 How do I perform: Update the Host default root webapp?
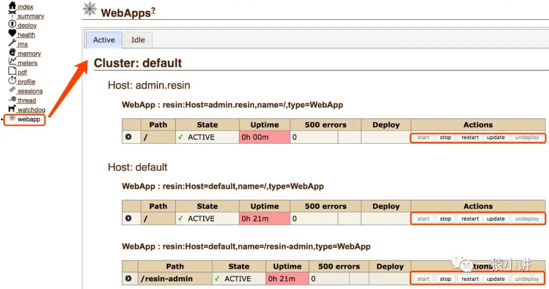[496, 219]
